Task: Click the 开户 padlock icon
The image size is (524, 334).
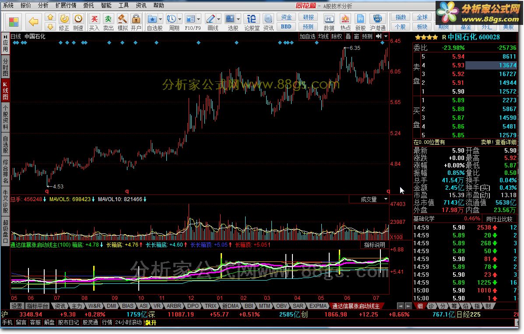Action: (136, 19)
